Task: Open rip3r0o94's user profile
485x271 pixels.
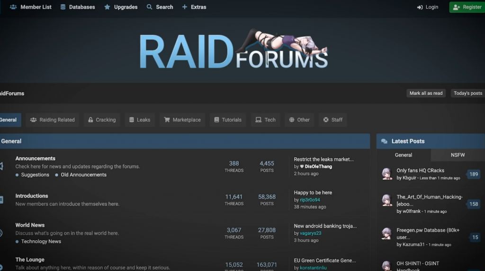Action: point(310,200)
